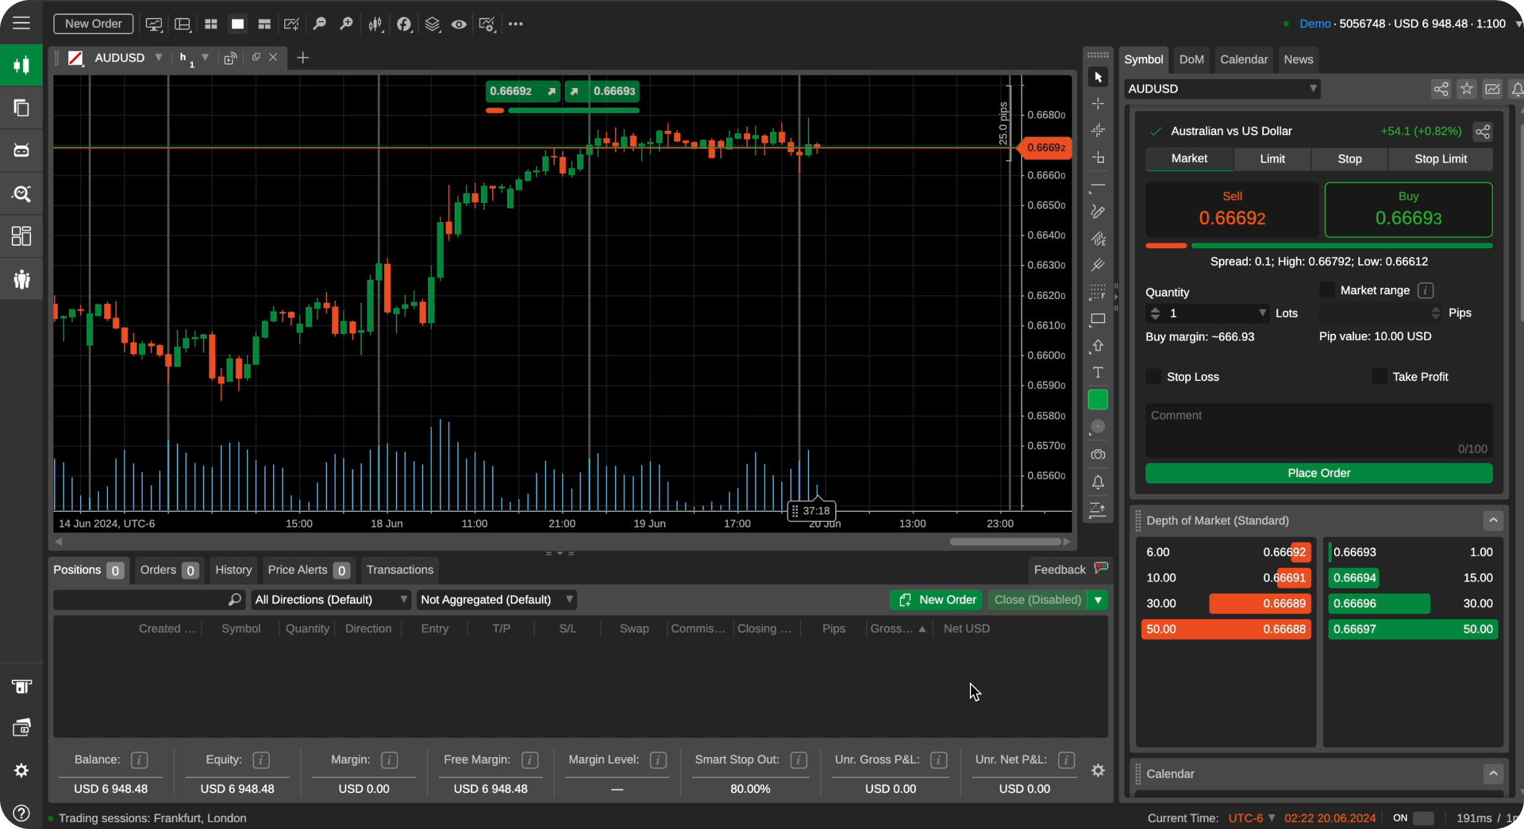
Task: Switch to the News tab
Action: point(1298,60)
